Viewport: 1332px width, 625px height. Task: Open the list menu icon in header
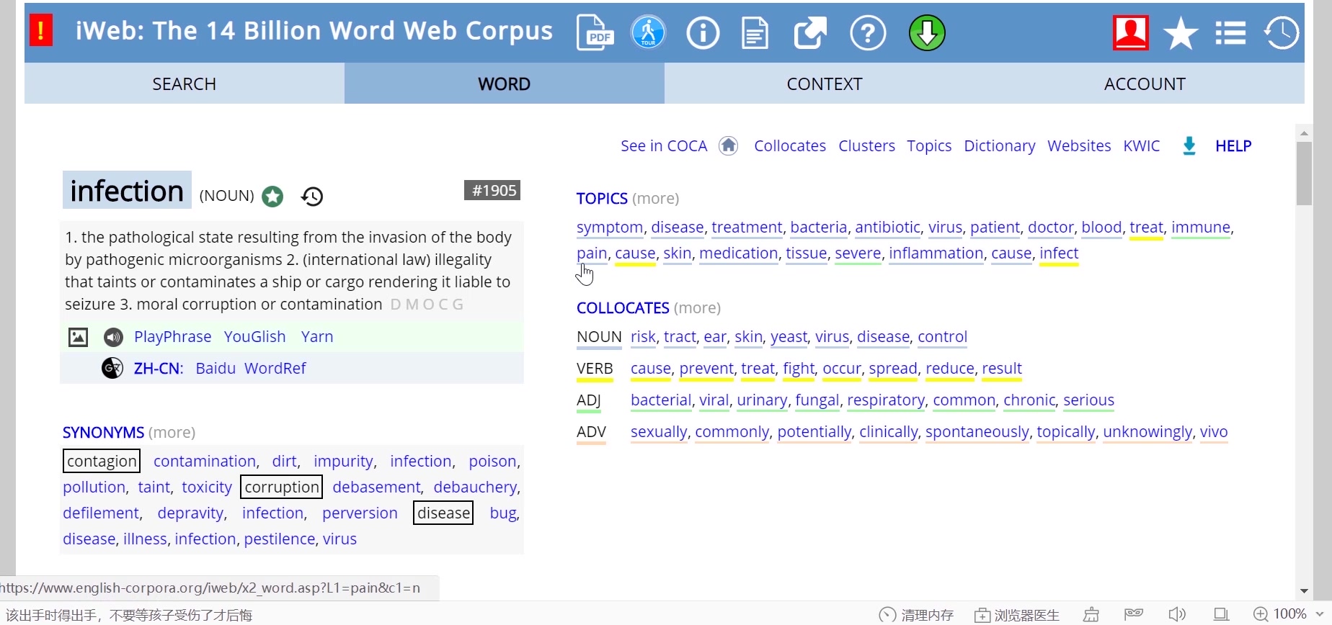tap(1230, 33)
